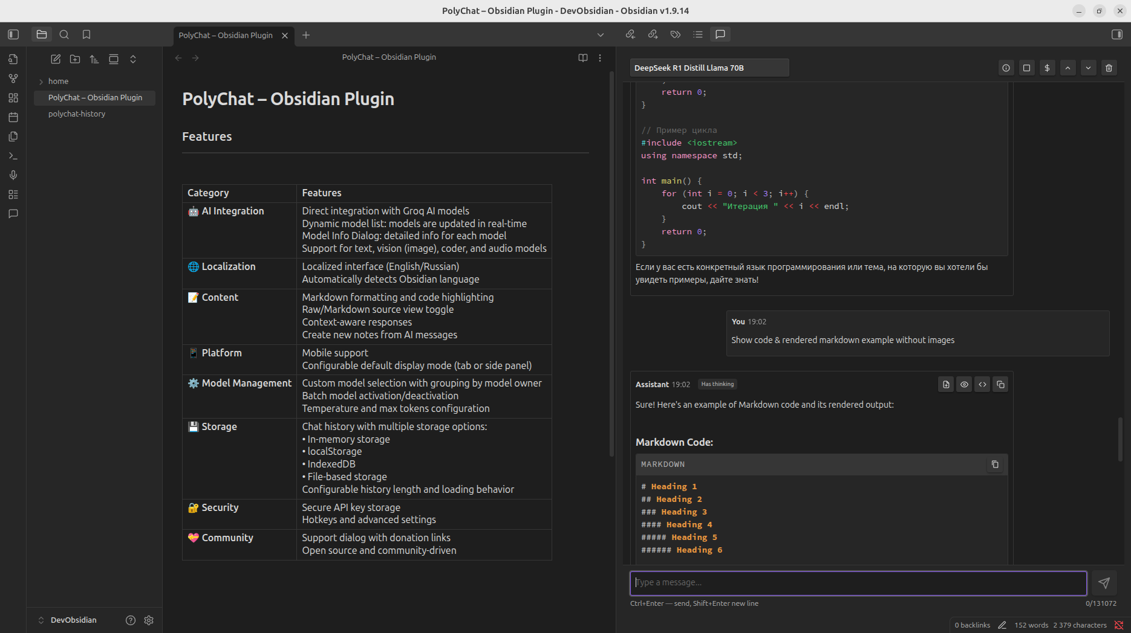Screen dimensions: 1131x633
Task: Click the square stop icon in chat header
Action: 1027,68
